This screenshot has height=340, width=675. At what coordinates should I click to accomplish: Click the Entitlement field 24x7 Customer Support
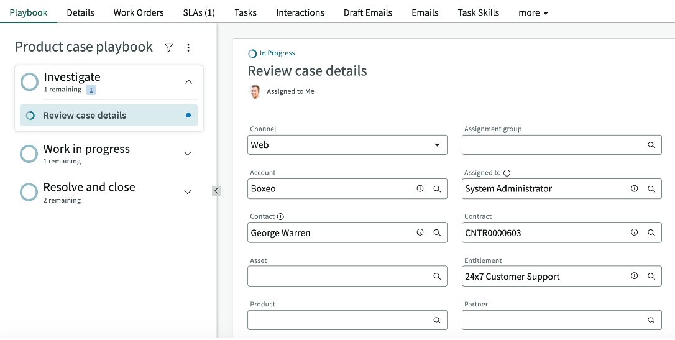(562, 277)
